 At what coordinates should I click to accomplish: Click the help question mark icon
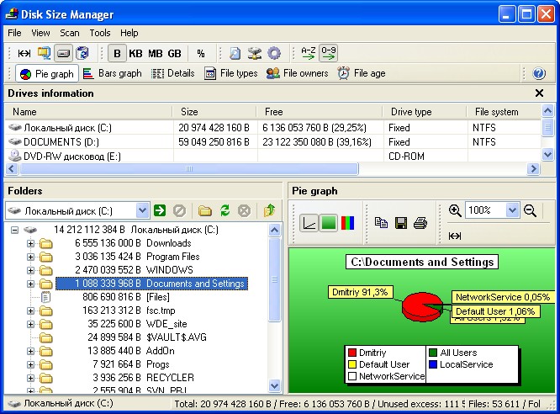pos(539,74)
